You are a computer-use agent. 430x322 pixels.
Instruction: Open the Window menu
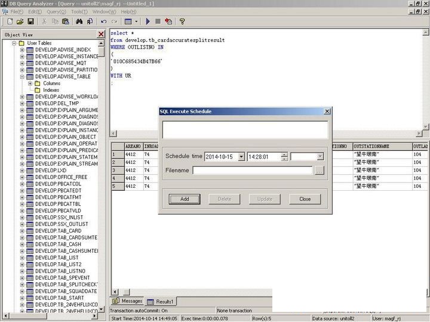pos(104,12)
